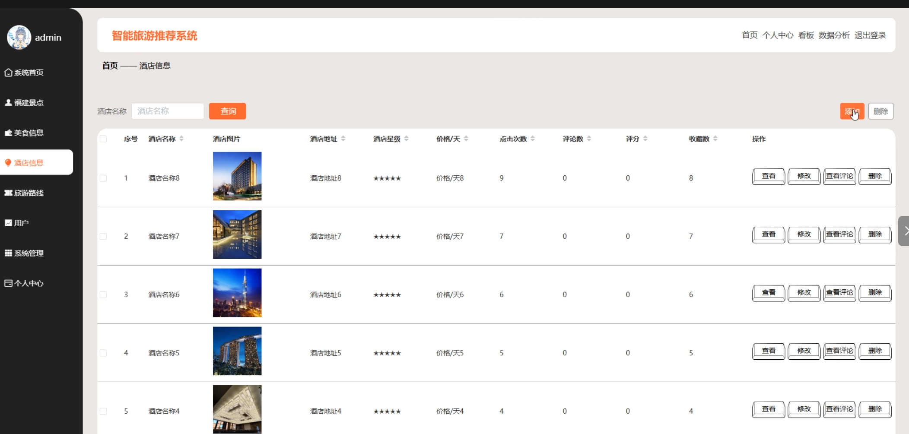This screenshot has height=434, width=909.
Task: Click 修改 for 酒店名称8
Action: (x=804, y=176)
